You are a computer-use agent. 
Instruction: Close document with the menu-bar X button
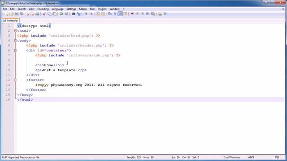coord(283,9)
